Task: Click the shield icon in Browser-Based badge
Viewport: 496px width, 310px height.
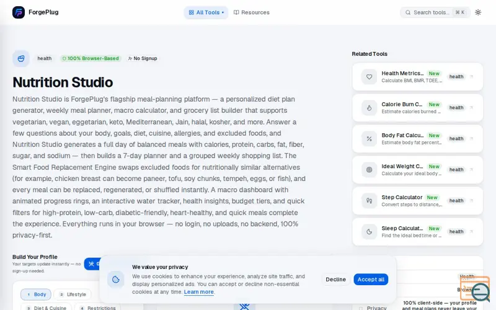Action: [64, 58]
